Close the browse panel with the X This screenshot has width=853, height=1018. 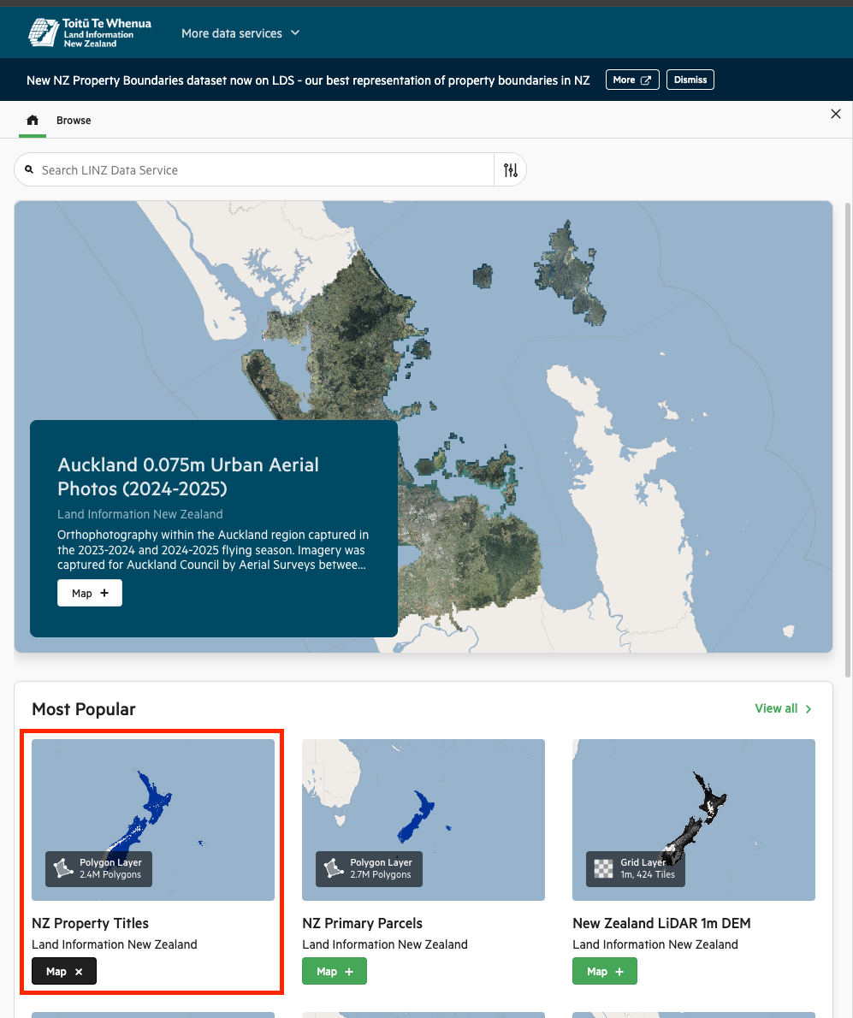[x=836, y=115]
